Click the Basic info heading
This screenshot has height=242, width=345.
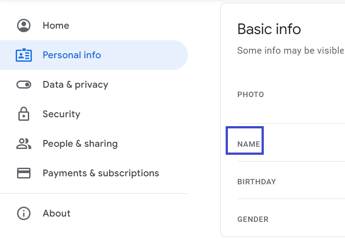click(269, 29)
